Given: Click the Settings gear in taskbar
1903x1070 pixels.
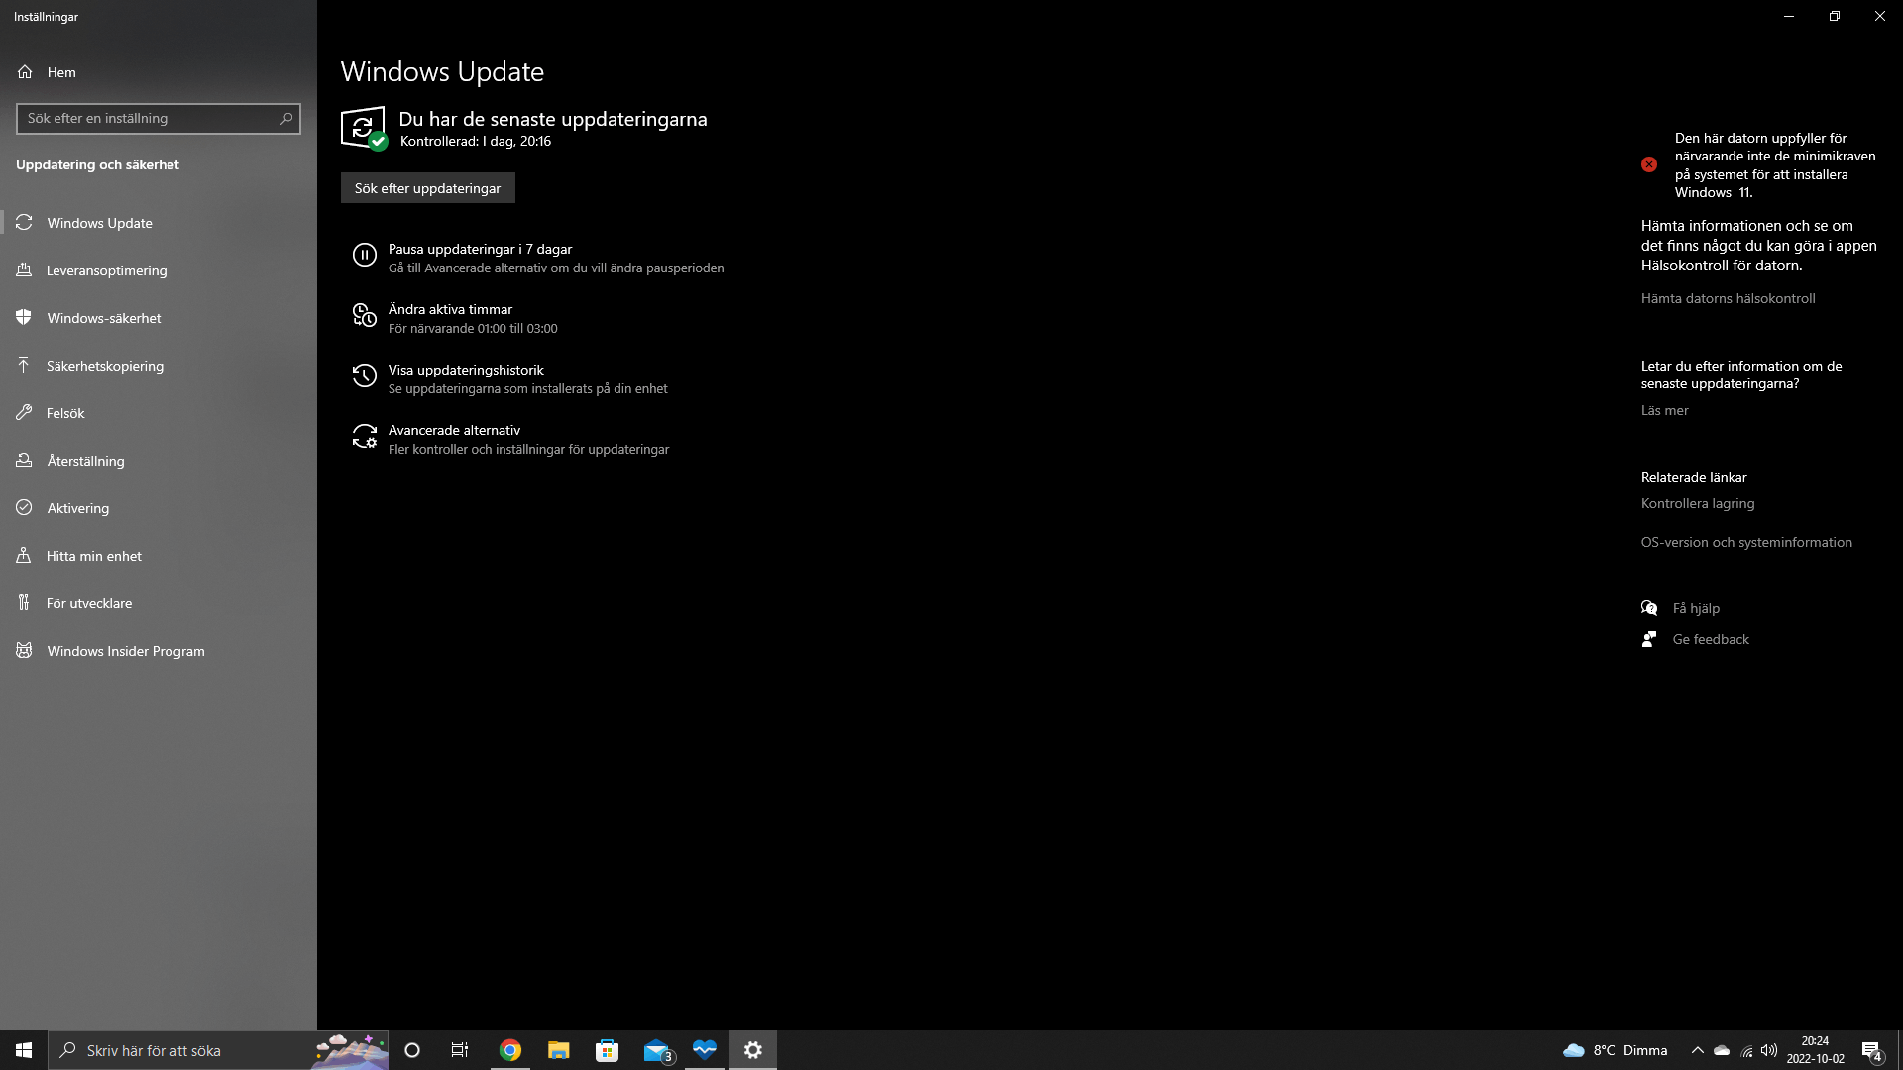Looking at the screenshot, I should (753, 1050).
